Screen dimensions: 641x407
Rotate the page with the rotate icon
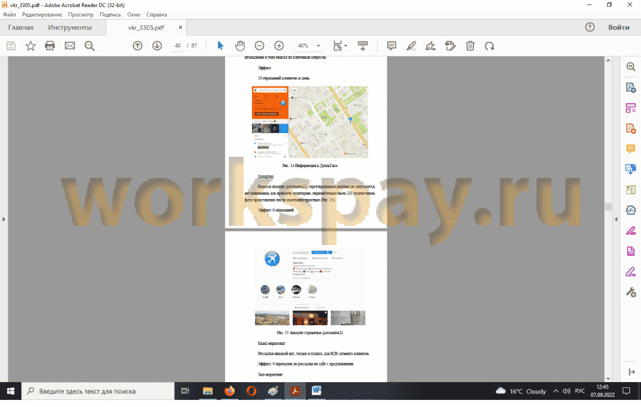point(489,45)
